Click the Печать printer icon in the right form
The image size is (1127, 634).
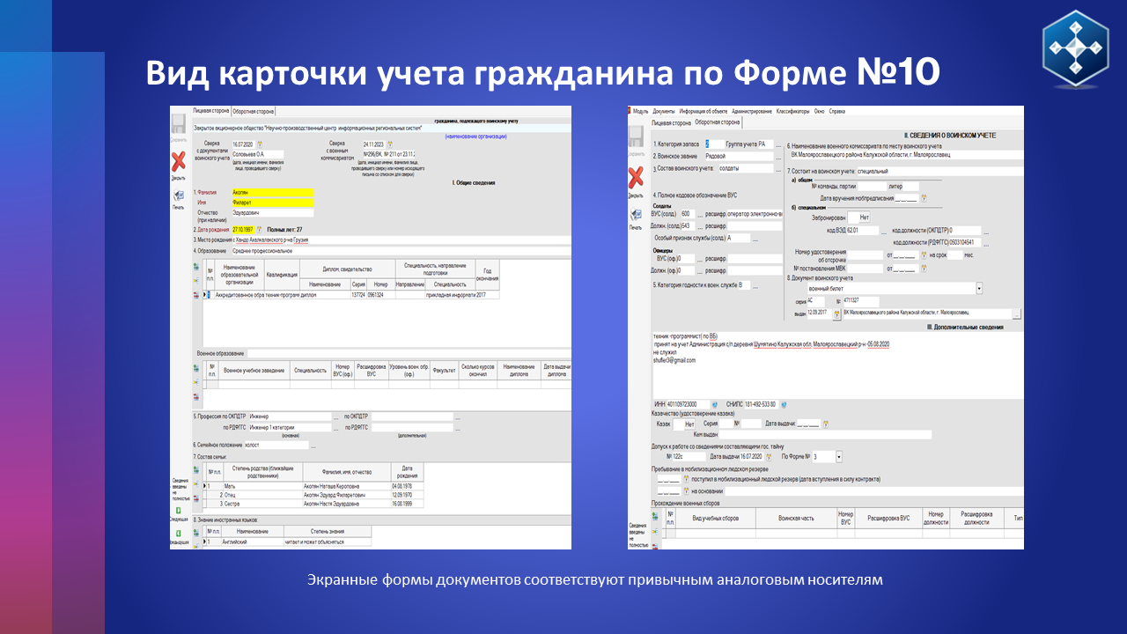pyautogui.click(x=636, y=216)
